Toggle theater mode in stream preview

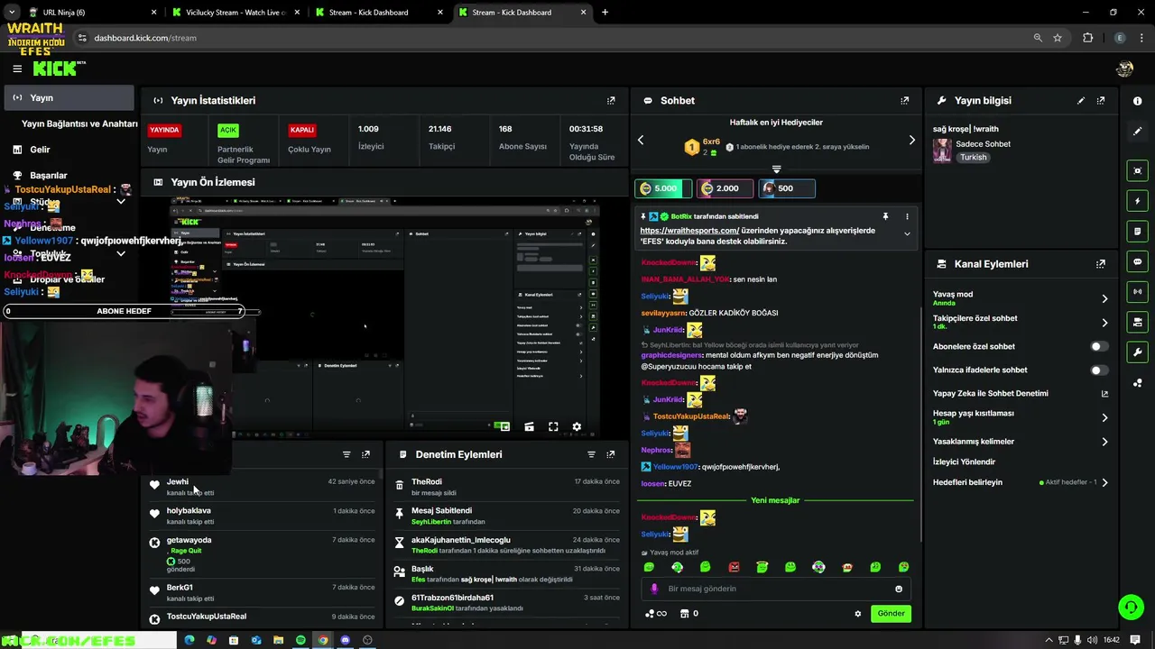[529, 427]
